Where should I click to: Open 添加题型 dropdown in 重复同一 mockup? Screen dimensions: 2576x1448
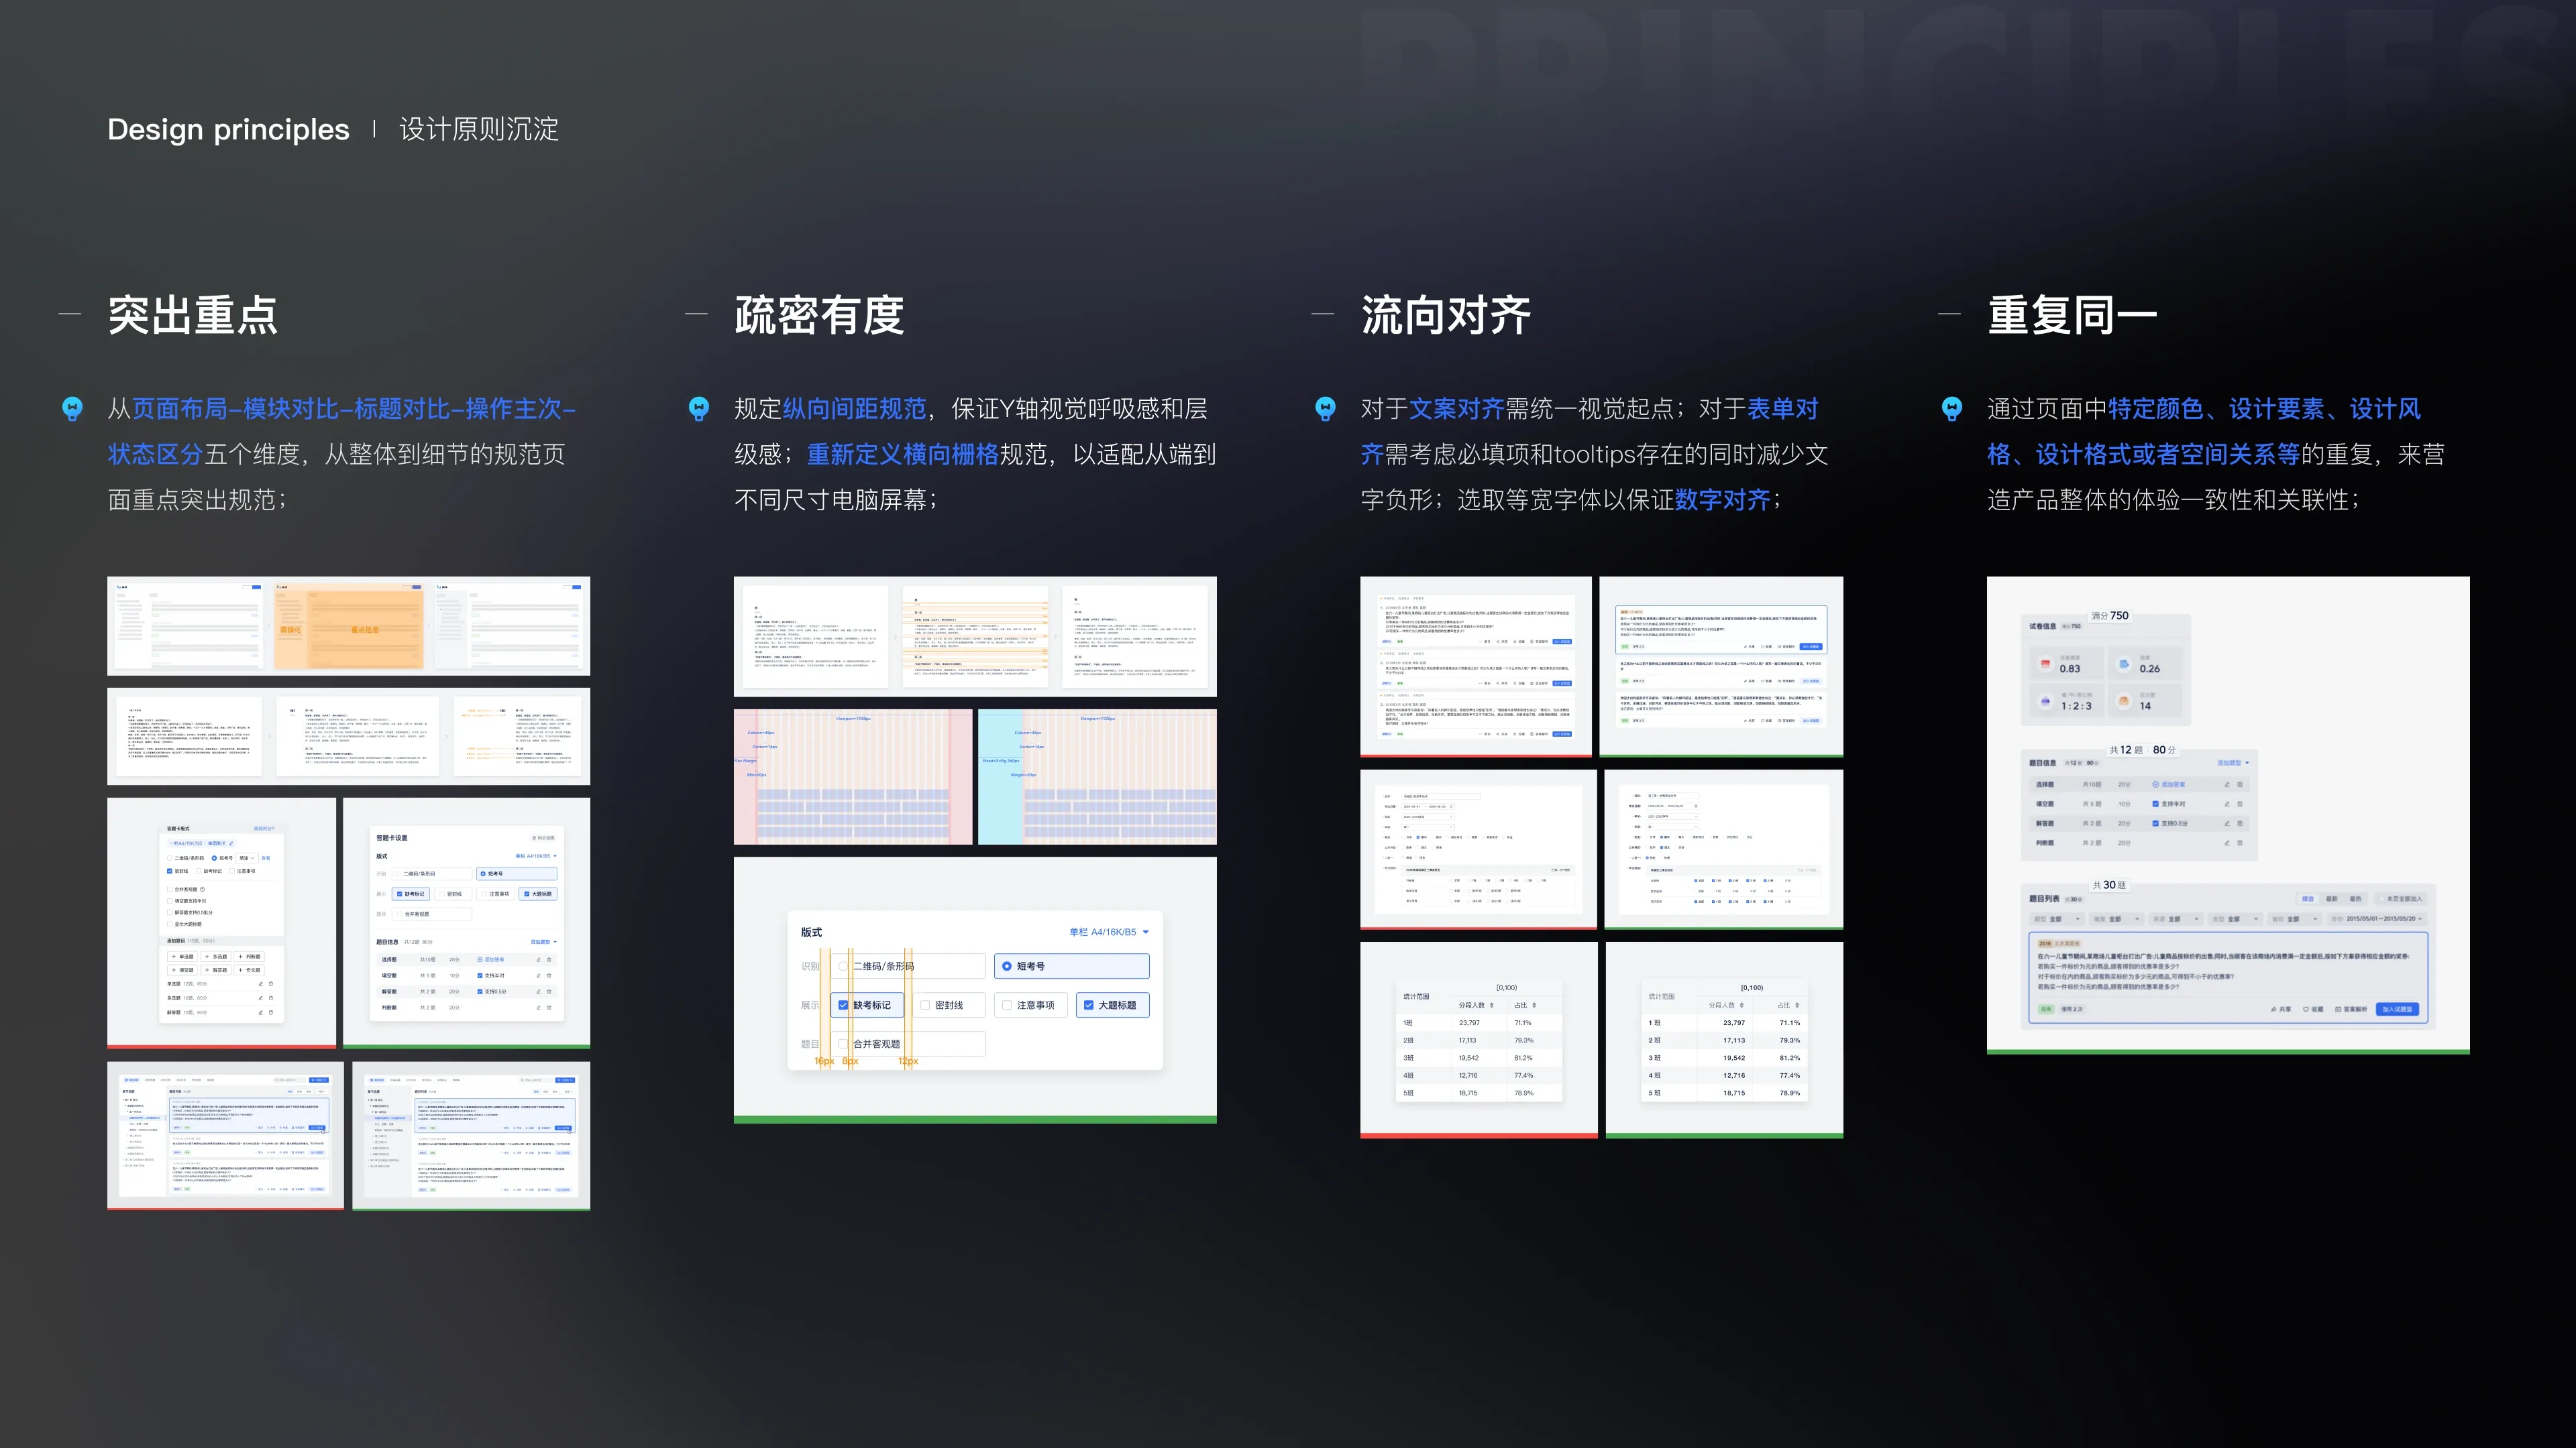pyautogui.click(x=2234, y=762)
